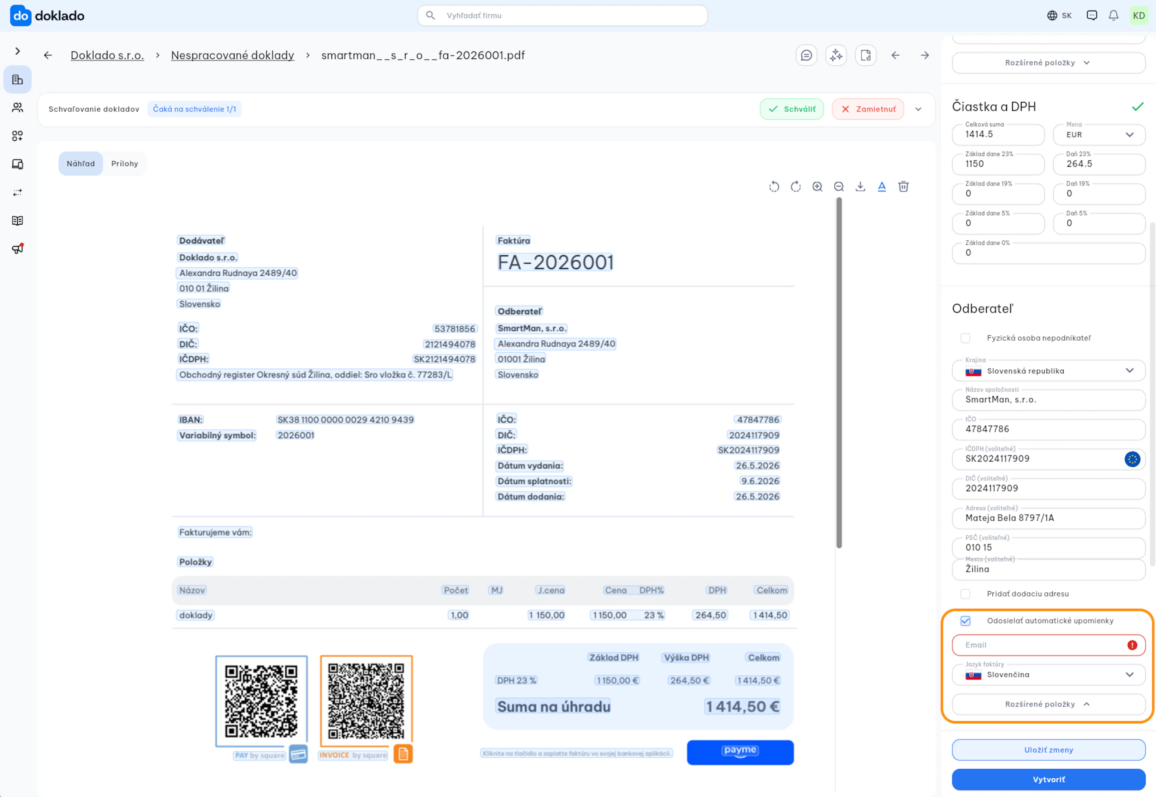Open the devices sidebar icon
1156x797 pixels.
pos(17,164)
